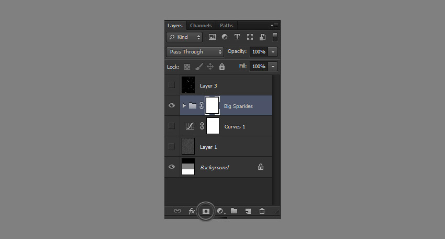Switch to the Channels tab

click(x=201, y=25)
